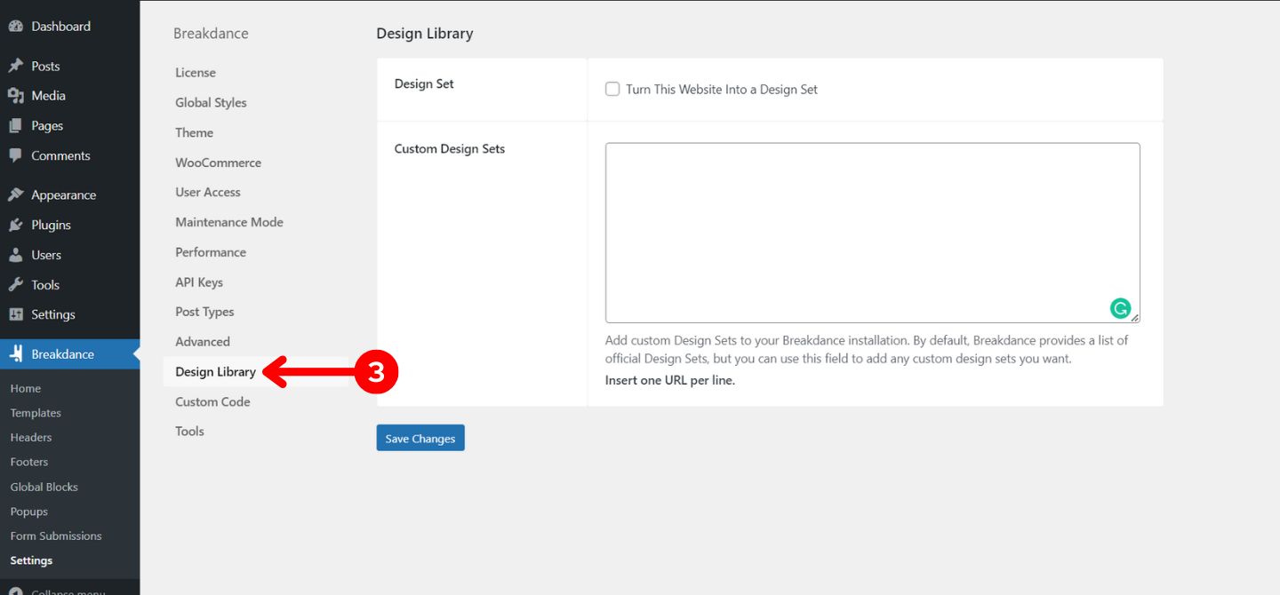Open the Custom Code tab

tap(212, 401)
